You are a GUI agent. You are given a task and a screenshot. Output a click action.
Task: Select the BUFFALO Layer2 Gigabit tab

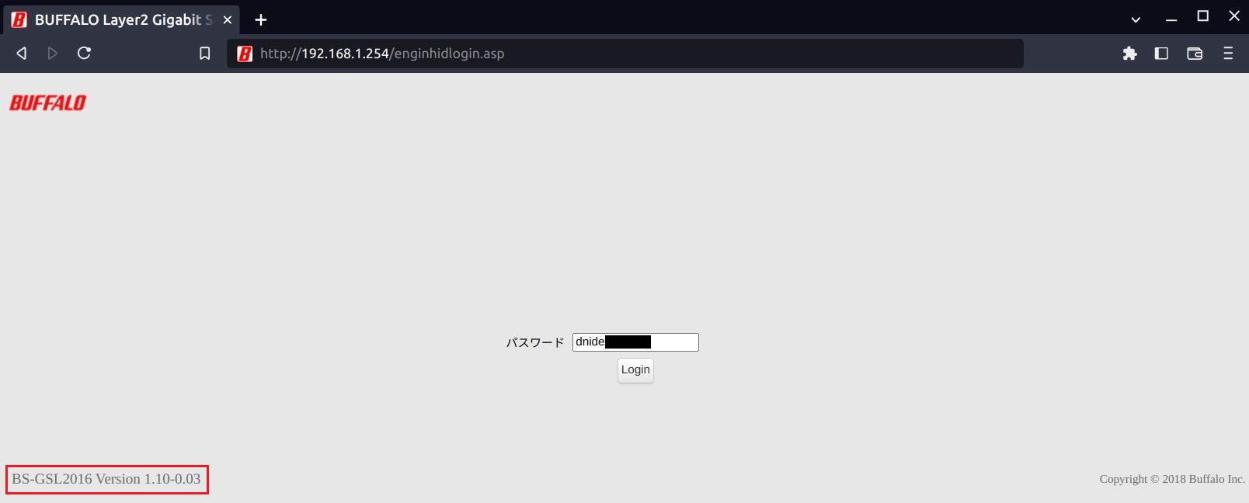117,20
